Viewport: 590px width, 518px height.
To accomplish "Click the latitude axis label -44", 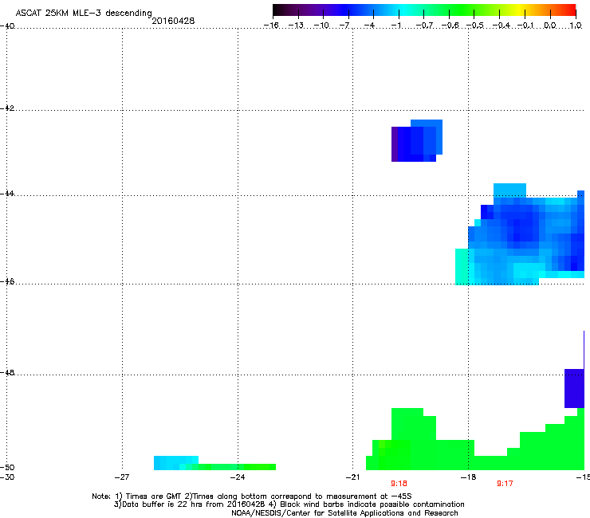I will 7,194.
